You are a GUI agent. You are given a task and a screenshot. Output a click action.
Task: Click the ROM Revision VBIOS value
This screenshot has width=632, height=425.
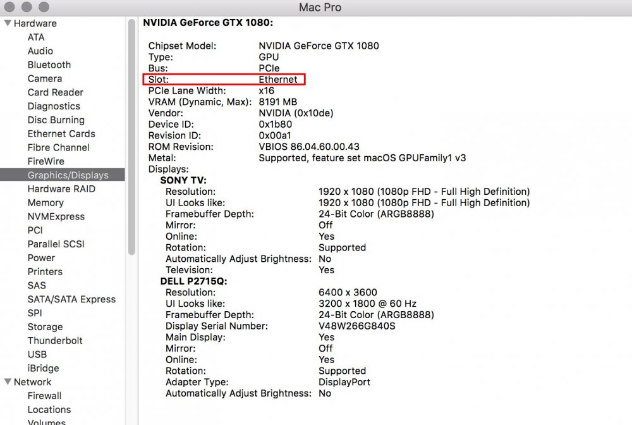click(309, 146)
